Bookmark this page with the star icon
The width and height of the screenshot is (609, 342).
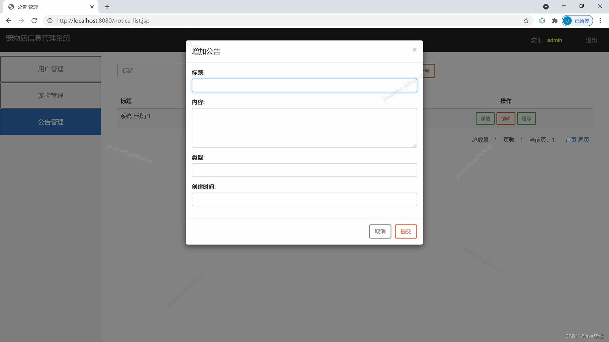click(526, 21)
